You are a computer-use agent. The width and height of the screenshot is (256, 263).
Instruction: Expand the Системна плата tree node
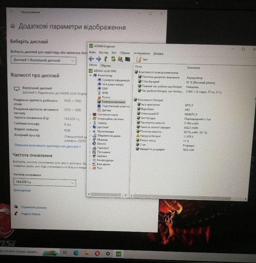click(90, 115)
